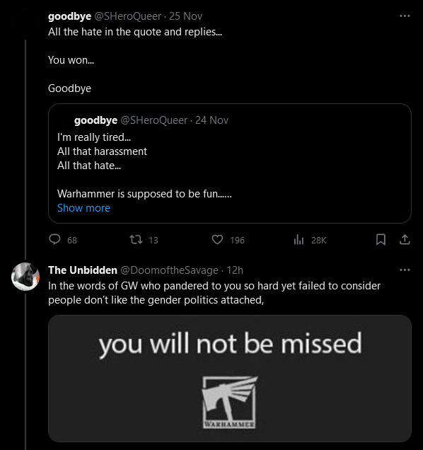Expand quoted post with Show more

[x=83, y=208]
